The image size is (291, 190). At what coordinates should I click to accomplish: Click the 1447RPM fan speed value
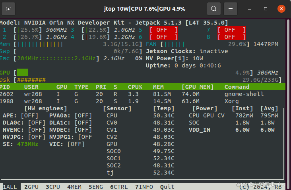pos(266,44)
